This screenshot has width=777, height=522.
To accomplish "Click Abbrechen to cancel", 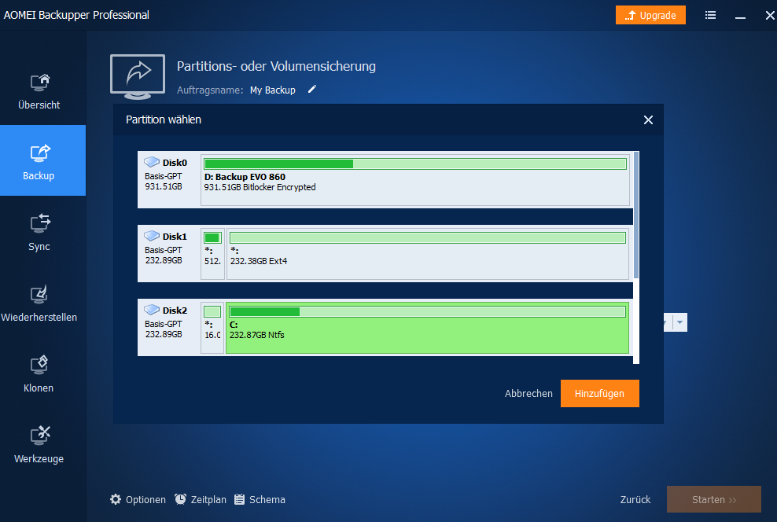I will (528, 394).
